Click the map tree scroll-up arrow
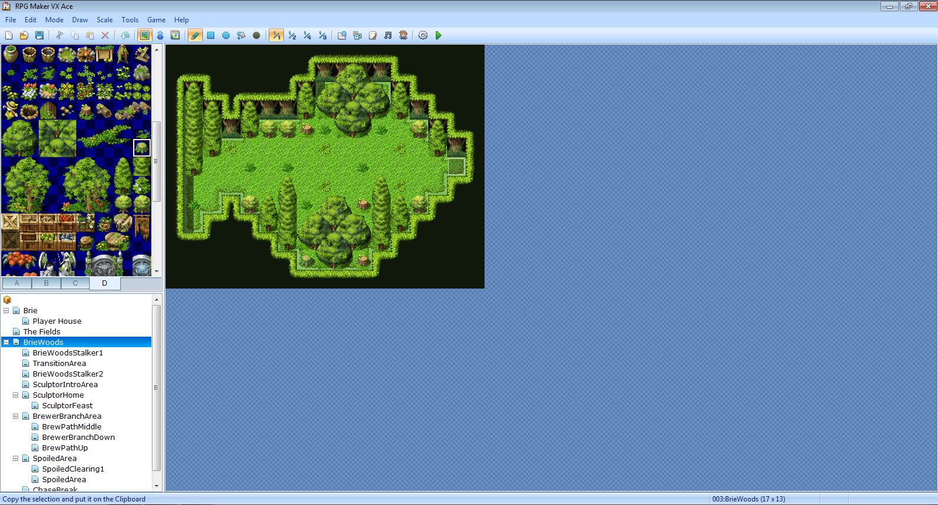The image size is (938, 505). pos(157,300)
